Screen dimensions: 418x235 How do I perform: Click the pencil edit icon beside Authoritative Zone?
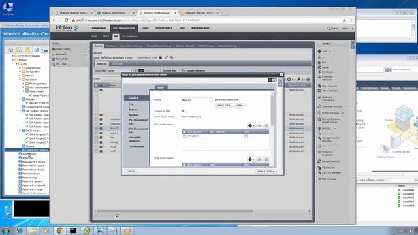(x=166, y=57)
